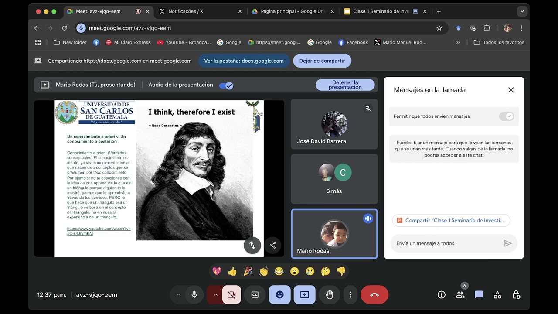Click 'Ver la pestaña: docs.google.com' button
Image resolution: width=558 pixels, height=314 pixels.
click(244, 61)
